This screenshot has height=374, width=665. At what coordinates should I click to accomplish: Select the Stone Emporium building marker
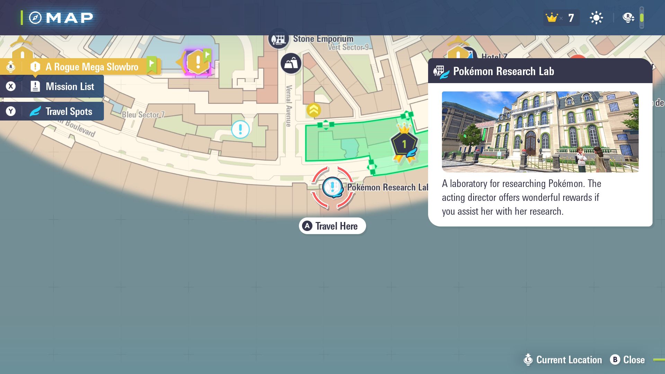pyautogui.click(x=278, y=39)
